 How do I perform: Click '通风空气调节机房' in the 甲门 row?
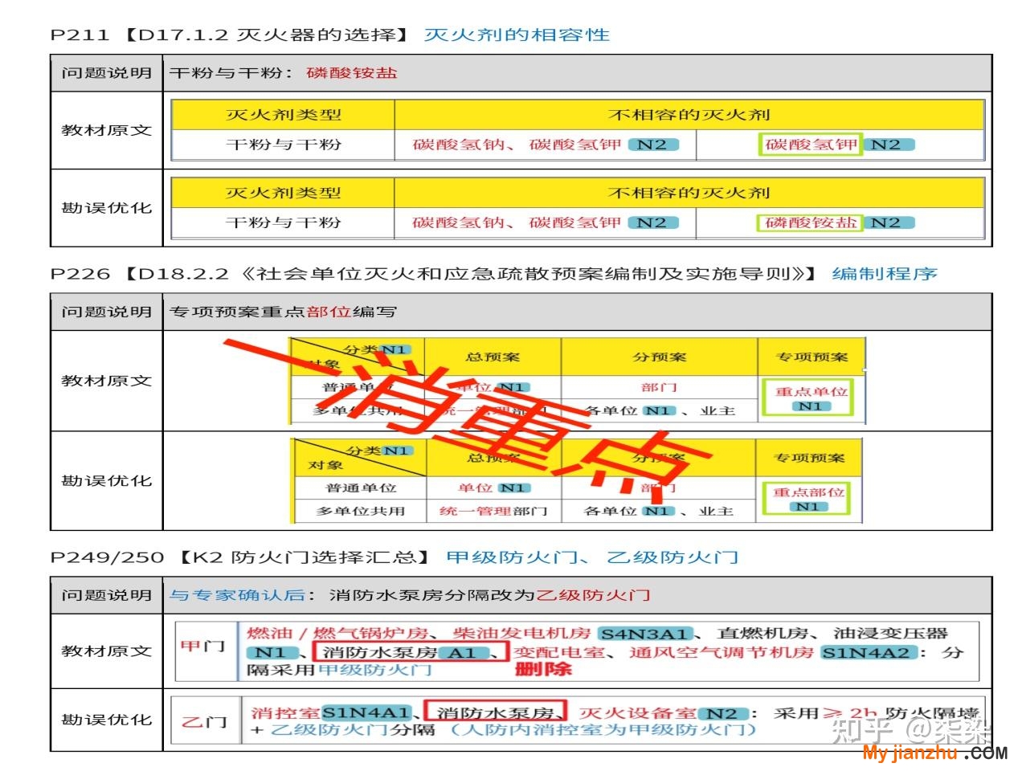tap(722, 652)
